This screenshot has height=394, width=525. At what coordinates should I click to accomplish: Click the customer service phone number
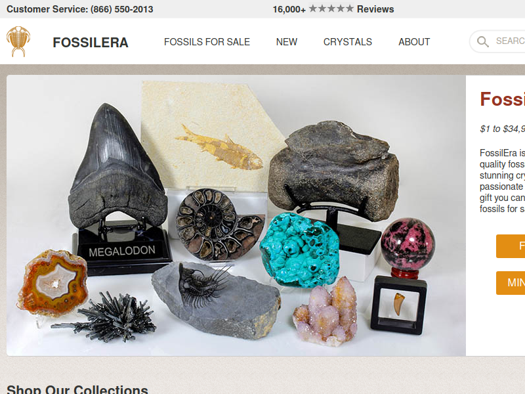(x=121, y=9)
